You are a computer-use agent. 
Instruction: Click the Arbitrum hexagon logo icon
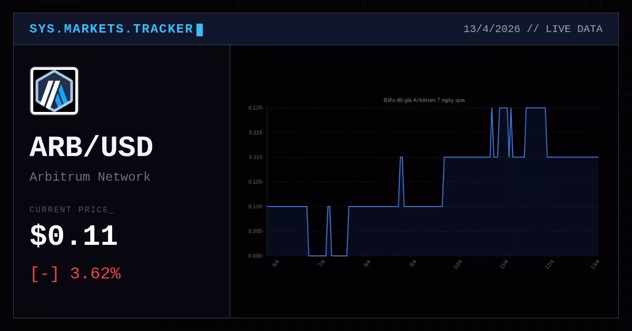click(x=54, y=91)
